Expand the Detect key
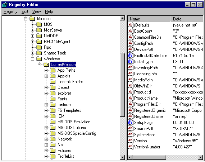Screen dimensions: 205x162 [x=46, y=87]
